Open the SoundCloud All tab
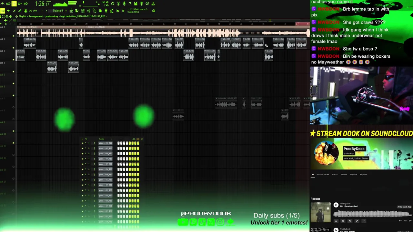This screenshot has height=232, width=413. [x=313, y=174]
